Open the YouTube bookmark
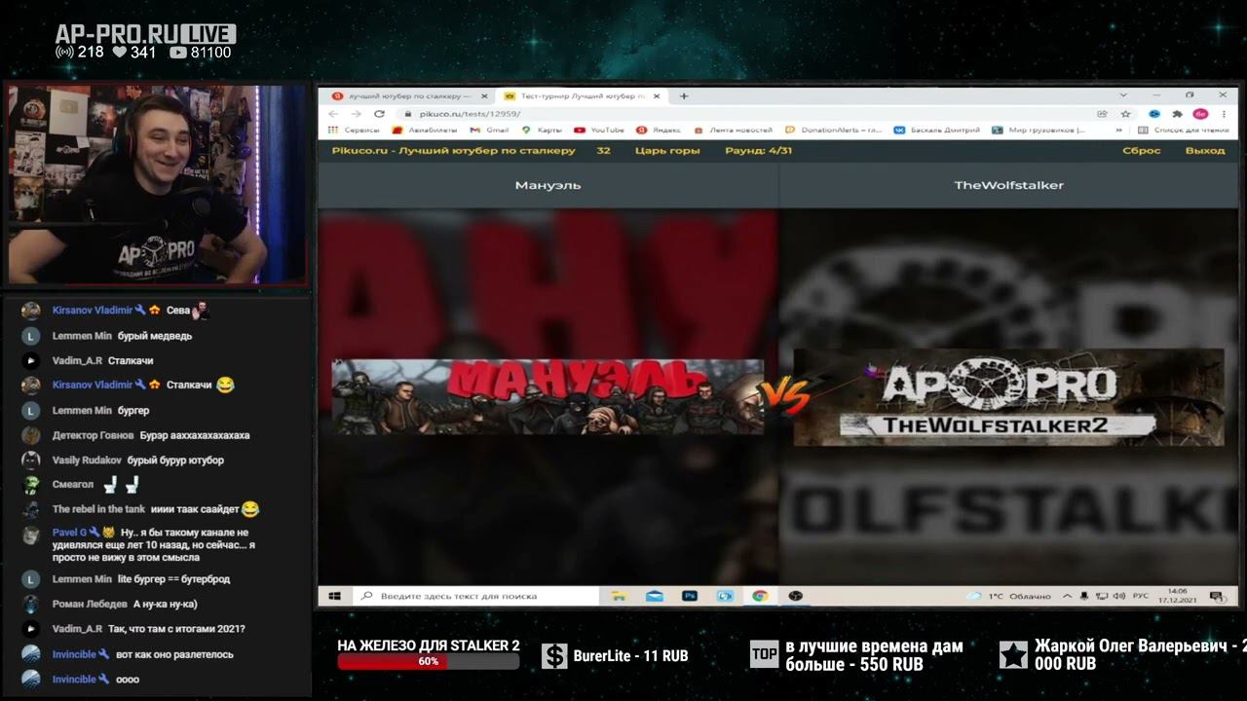The height and width of the screenshot is (701, 1247). tap(599, 129)
